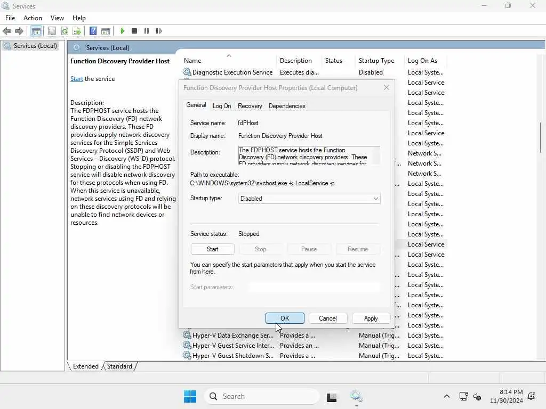Sort by the Description column header
Image resolution: width=546 pixels, height=409 pixels.
pos(295,61)
